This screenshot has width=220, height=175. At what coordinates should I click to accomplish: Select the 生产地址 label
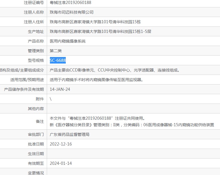(36, 31)
